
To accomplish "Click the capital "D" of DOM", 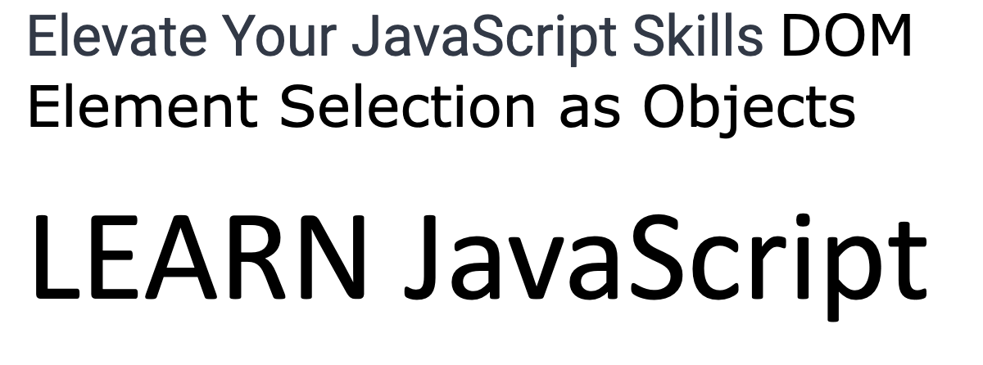I will (x=800, y=39).
